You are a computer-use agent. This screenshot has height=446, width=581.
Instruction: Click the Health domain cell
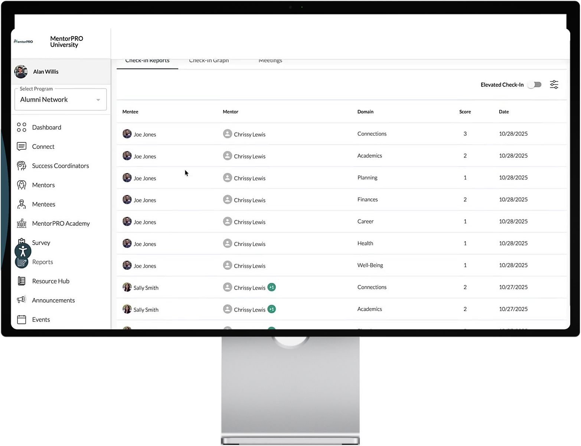(x=365, y=243)
